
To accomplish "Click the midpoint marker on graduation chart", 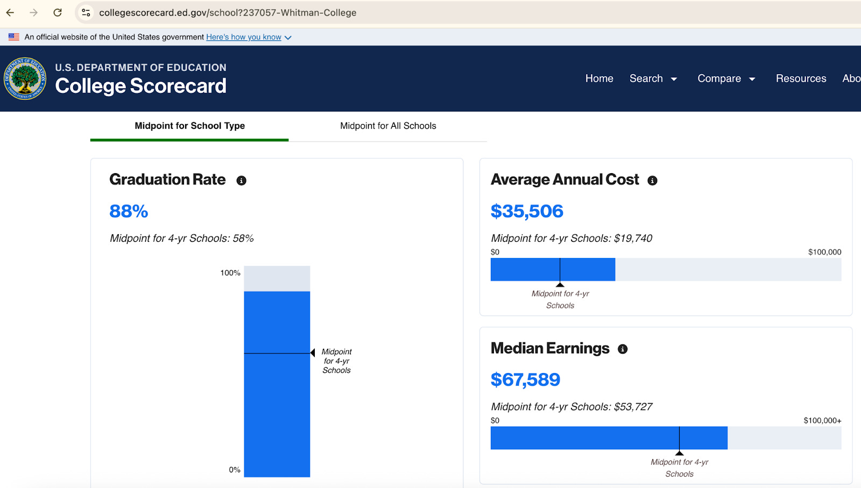I will pos(313,353).
